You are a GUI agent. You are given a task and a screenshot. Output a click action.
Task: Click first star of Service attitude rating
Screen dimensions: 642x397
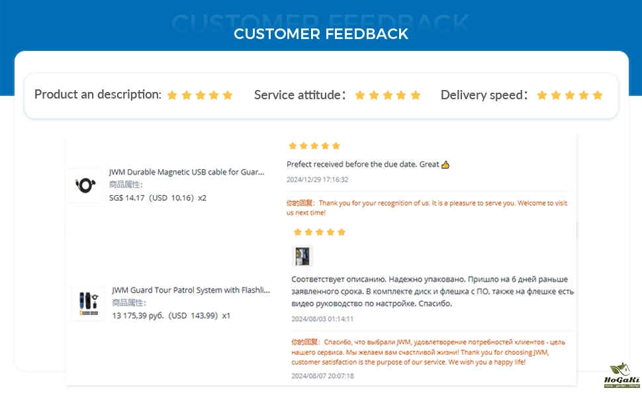(360, 95)
